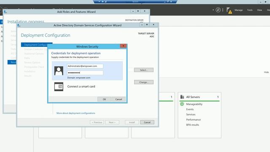The image size is (270, 152).
Task: Click the Select... button in AD DS wizard
Action: [x=144, y=70]
